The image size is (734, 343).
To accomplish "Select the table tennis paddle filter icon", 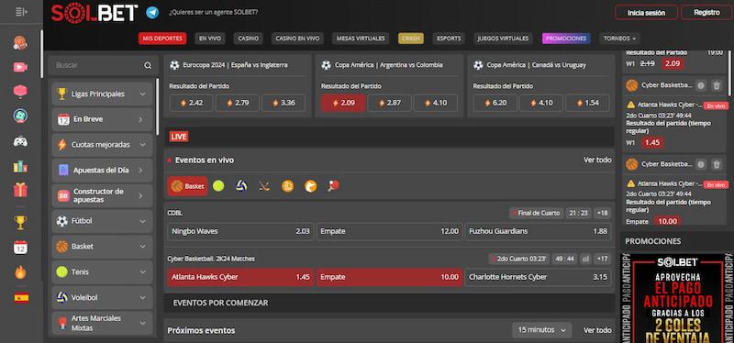I will pyautogui.click(x=333, y=186).
